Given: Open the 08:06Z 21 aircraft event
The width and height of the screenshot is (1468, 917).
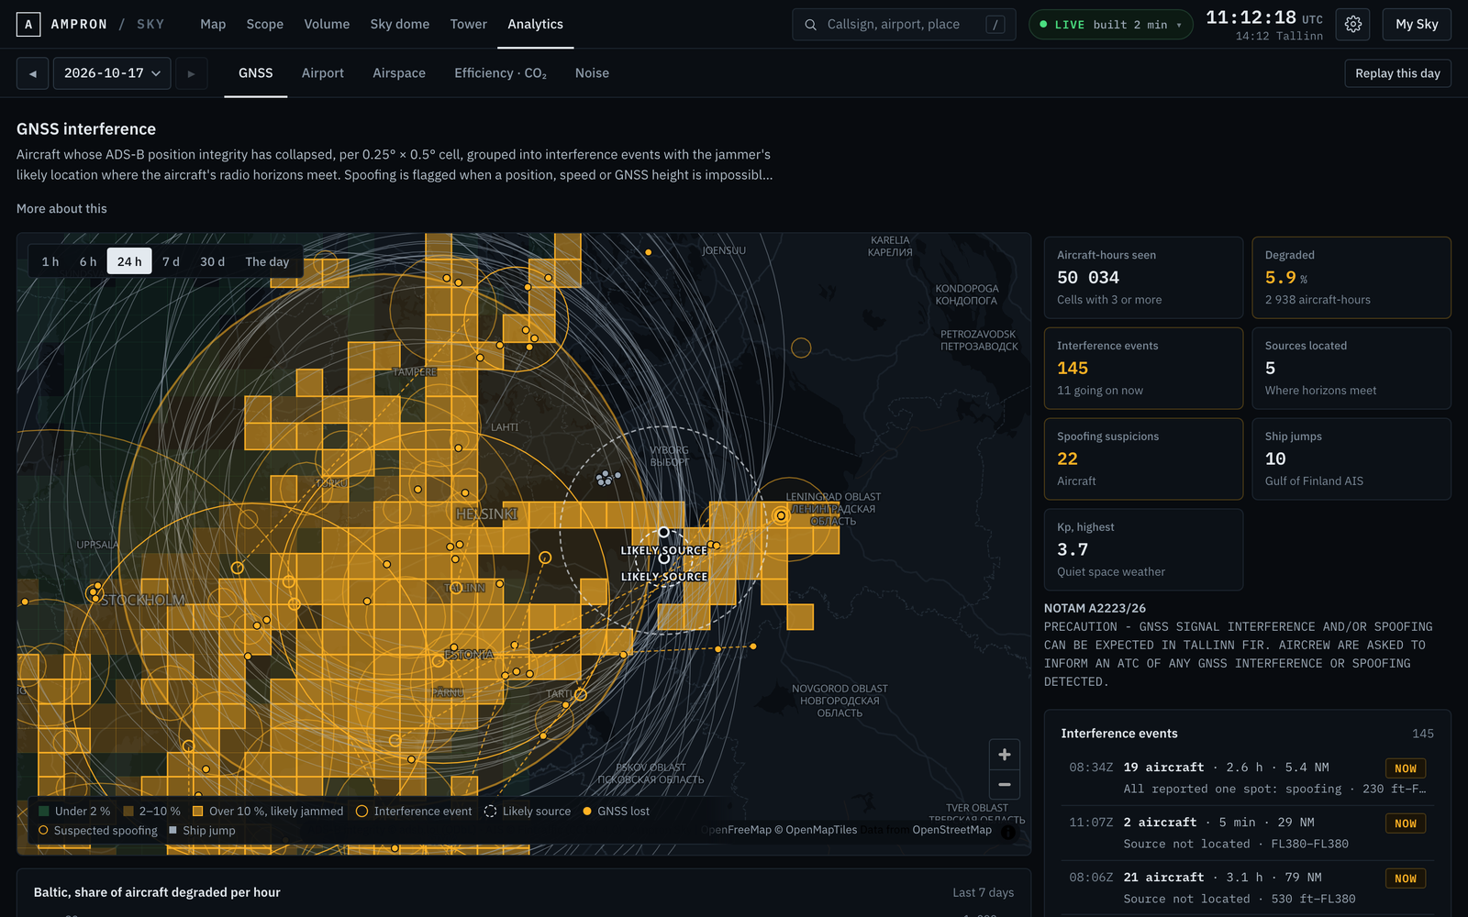Looking at the screenshot, I should (1247, 888).
